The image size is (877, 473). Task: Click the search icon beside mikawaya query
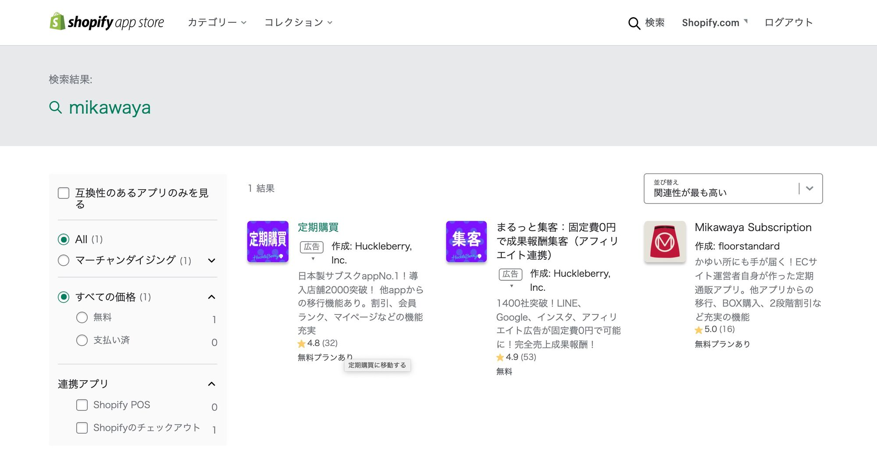pos(55,107)
